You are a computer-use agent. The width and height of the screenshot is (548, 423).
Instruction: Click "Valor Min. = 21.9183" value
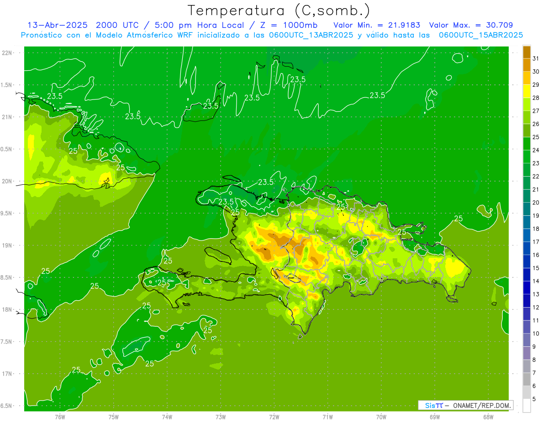(377, 25)
